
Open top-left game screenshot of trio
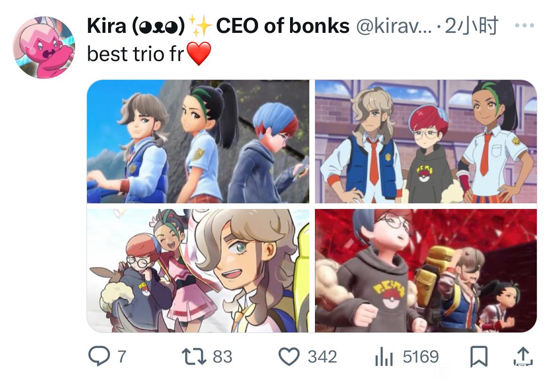(x=198, y=141)
